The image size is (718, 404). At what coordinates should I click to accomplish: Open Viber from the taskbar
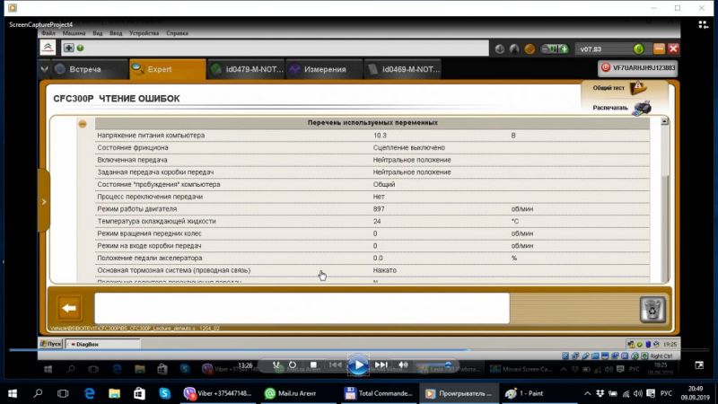(x=219, y=393)
